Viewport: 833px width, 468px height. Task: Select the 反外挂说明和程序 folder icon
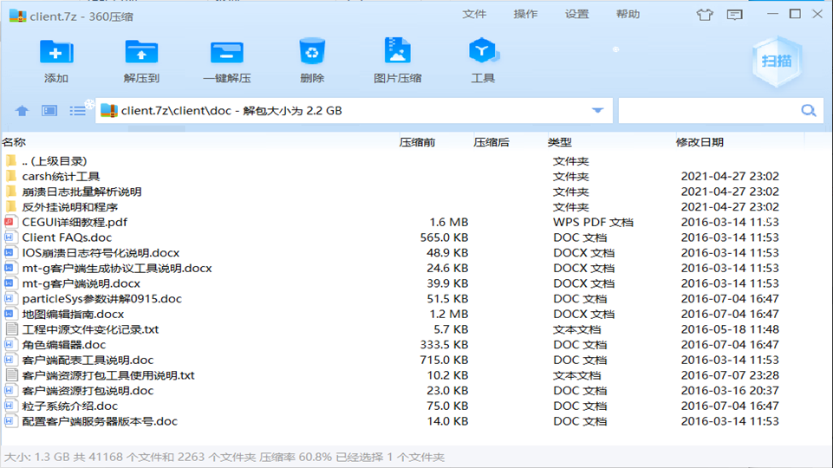(x=11, y=206)
